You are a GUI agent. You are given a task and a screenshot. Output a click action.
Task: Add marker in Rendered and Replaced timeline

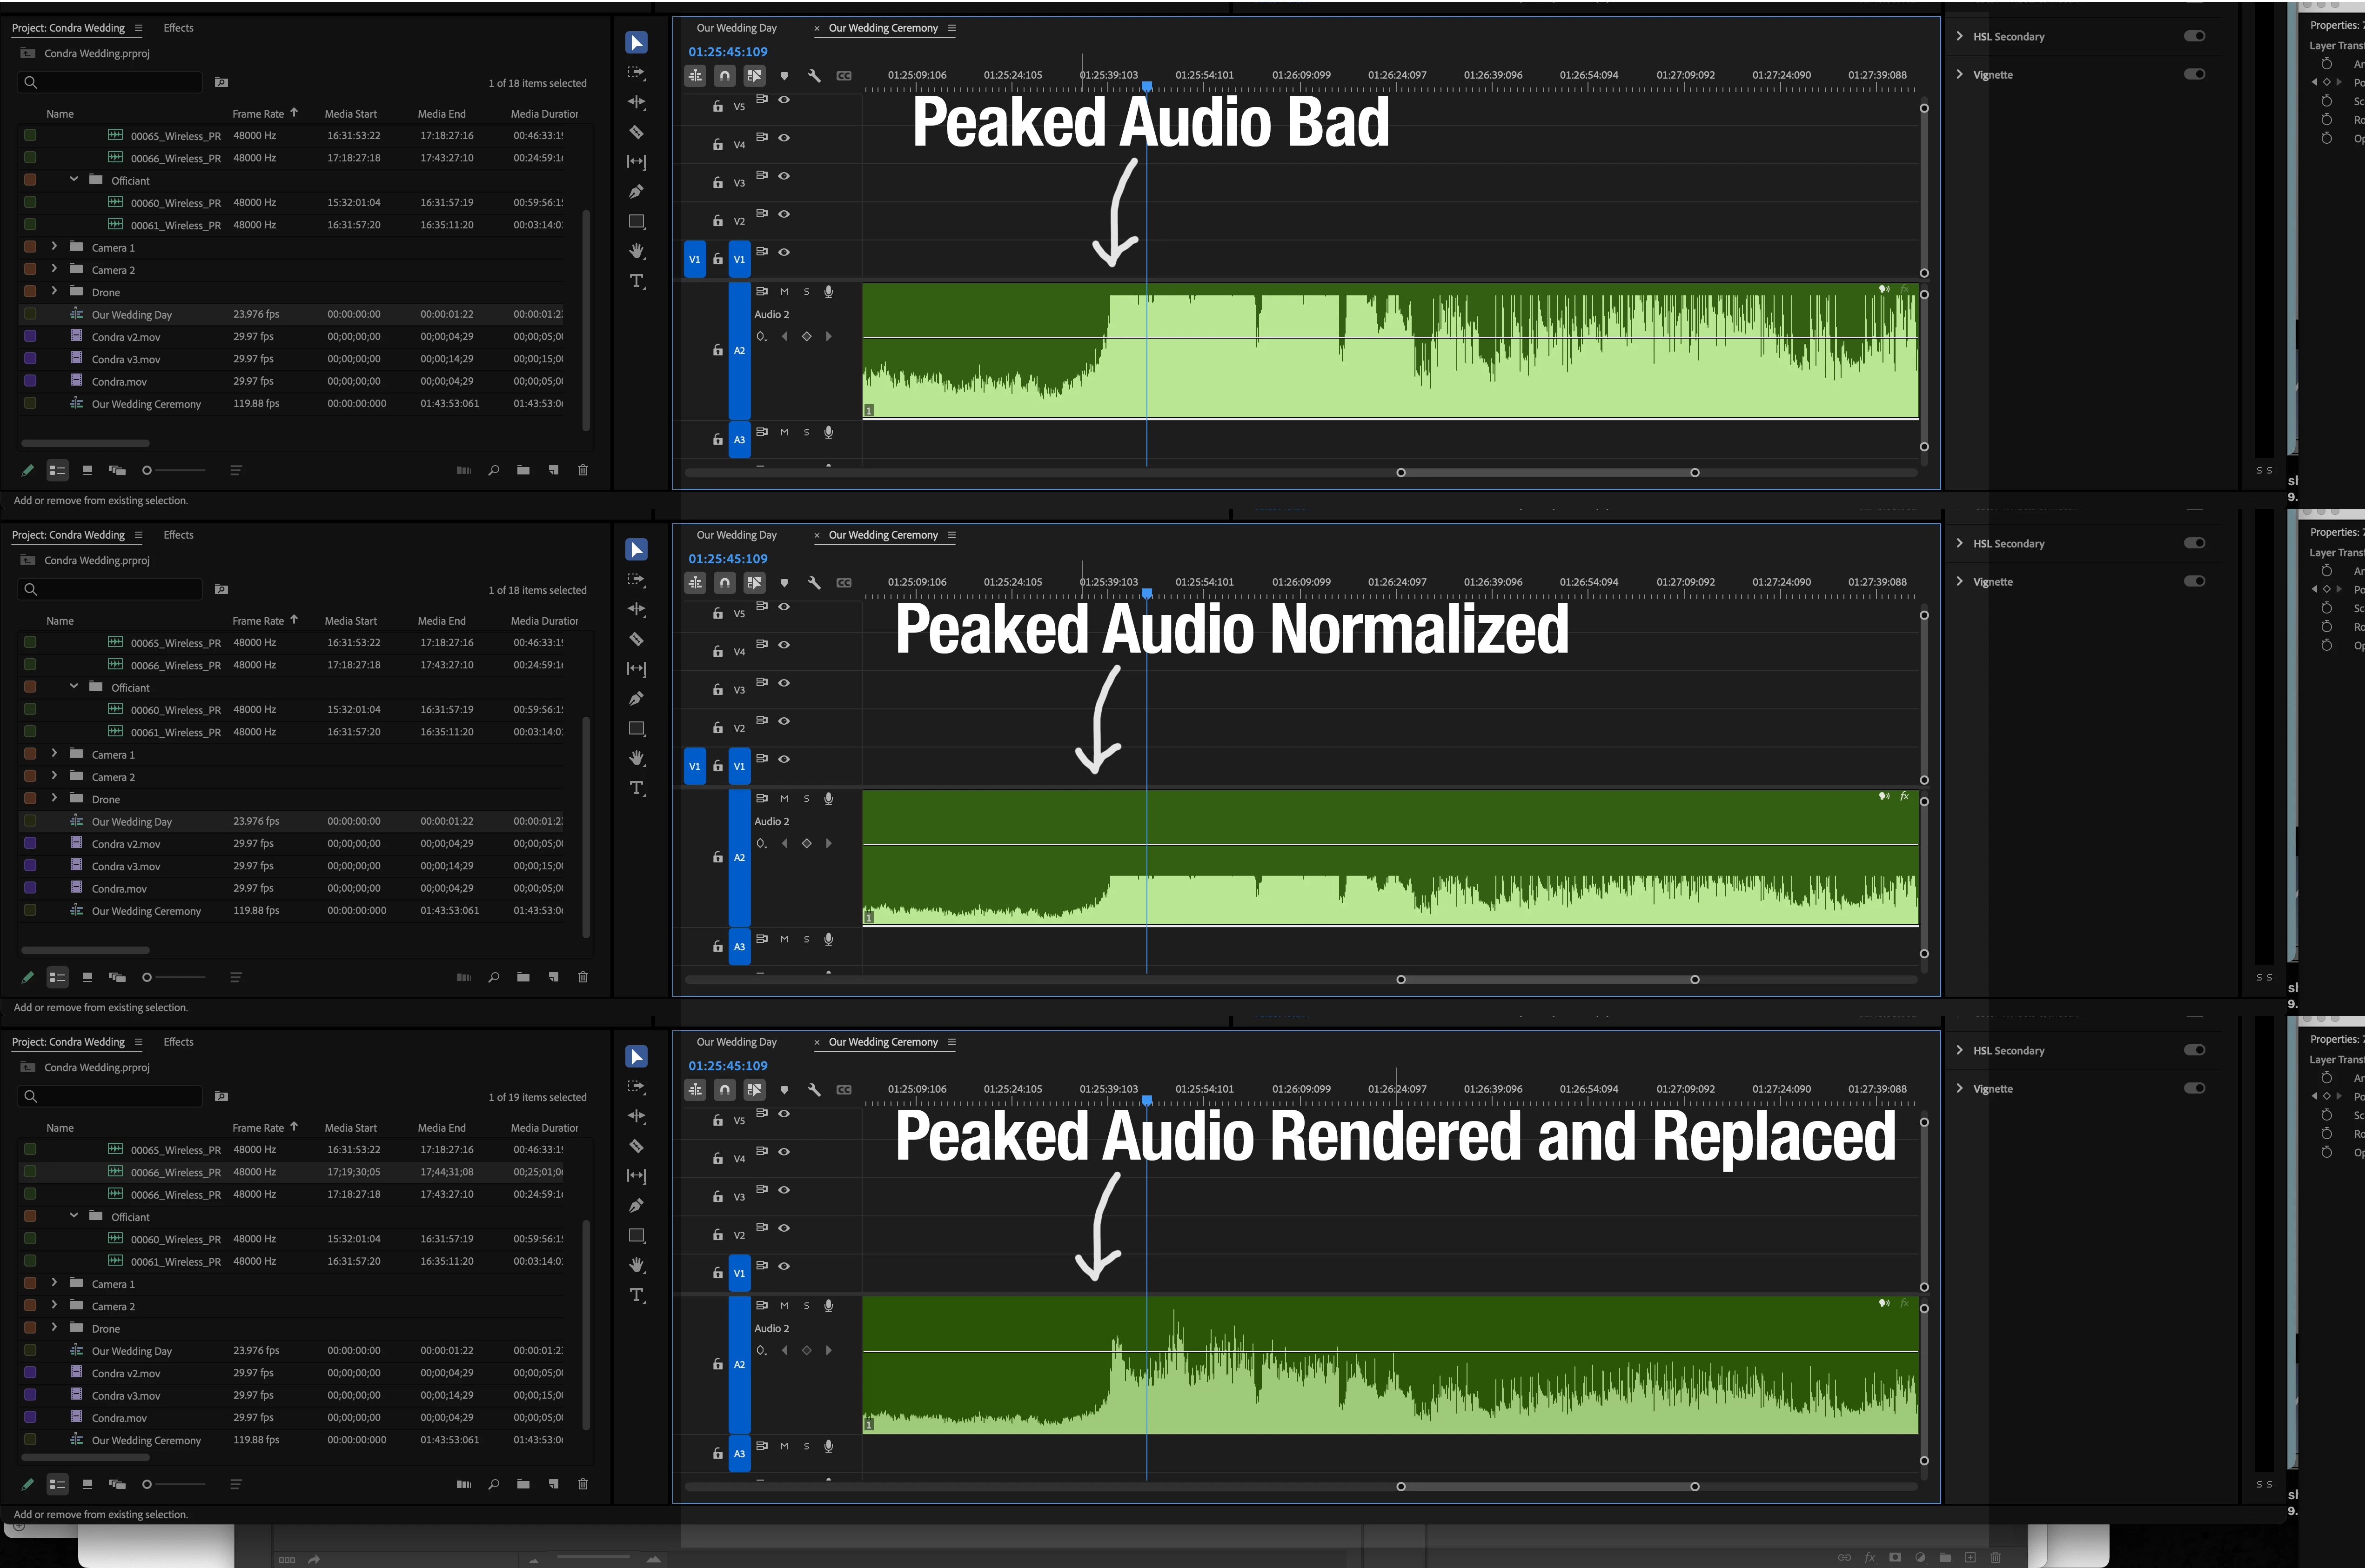[784, 1089]
